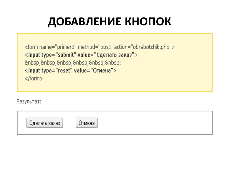Click the closing </form> tag line
225x169 pixels.
click(34, 79)
